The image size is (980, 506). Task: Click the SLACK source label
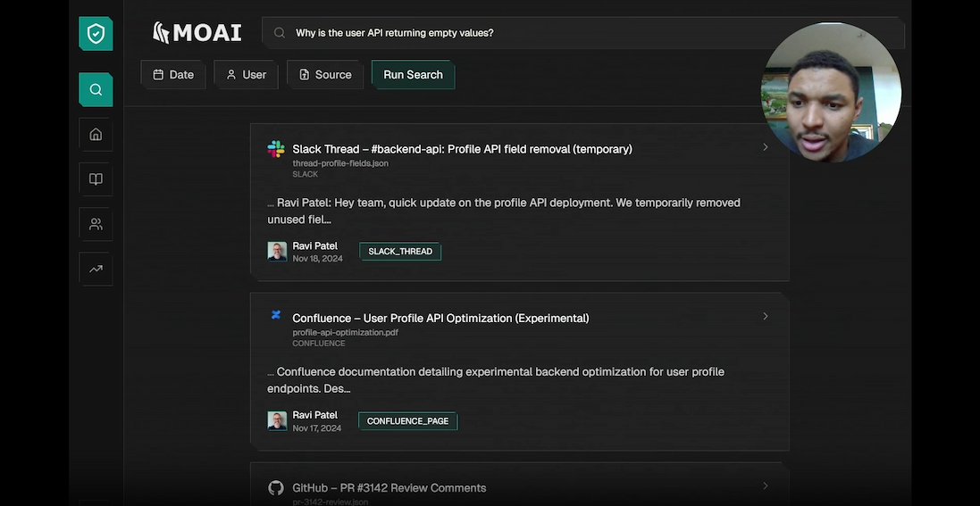305,174
